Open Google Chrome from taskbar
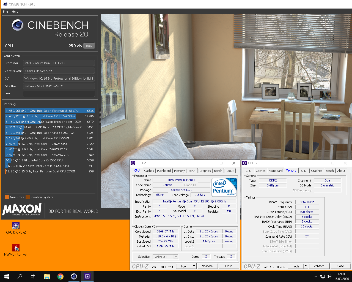 [x=61, y=276]
